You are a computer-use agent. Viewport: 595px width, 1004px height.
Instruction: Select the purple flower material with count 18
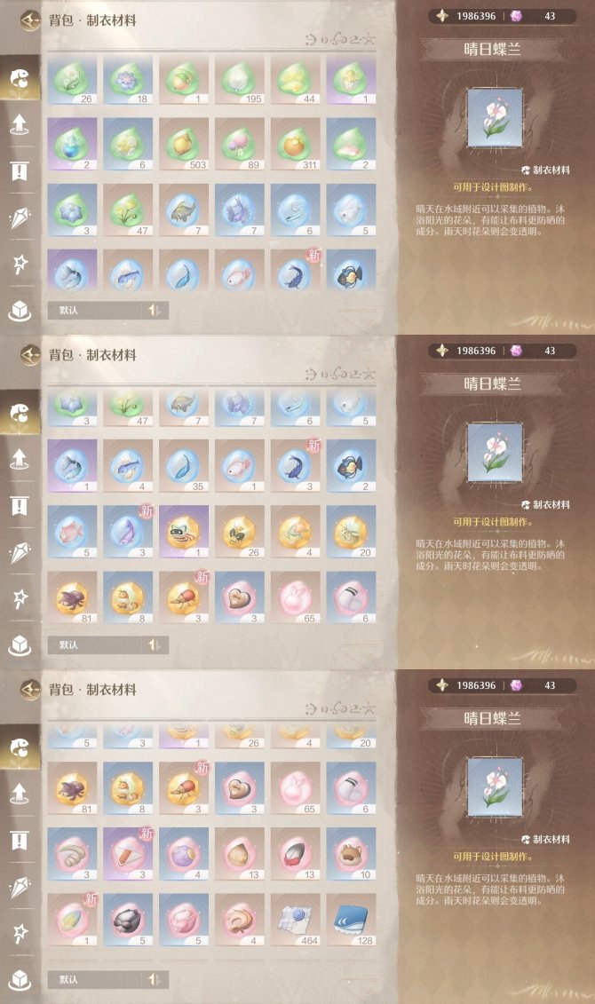click(x=128, y=78)
